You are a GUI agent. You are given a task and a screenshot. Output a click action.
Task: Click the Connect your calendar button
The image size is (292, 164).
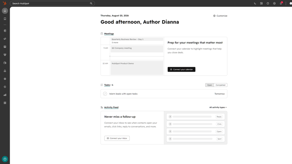coord(181,69)
